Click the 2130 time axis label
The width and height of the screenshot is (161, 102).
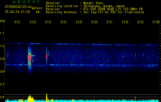click(156, 22)
